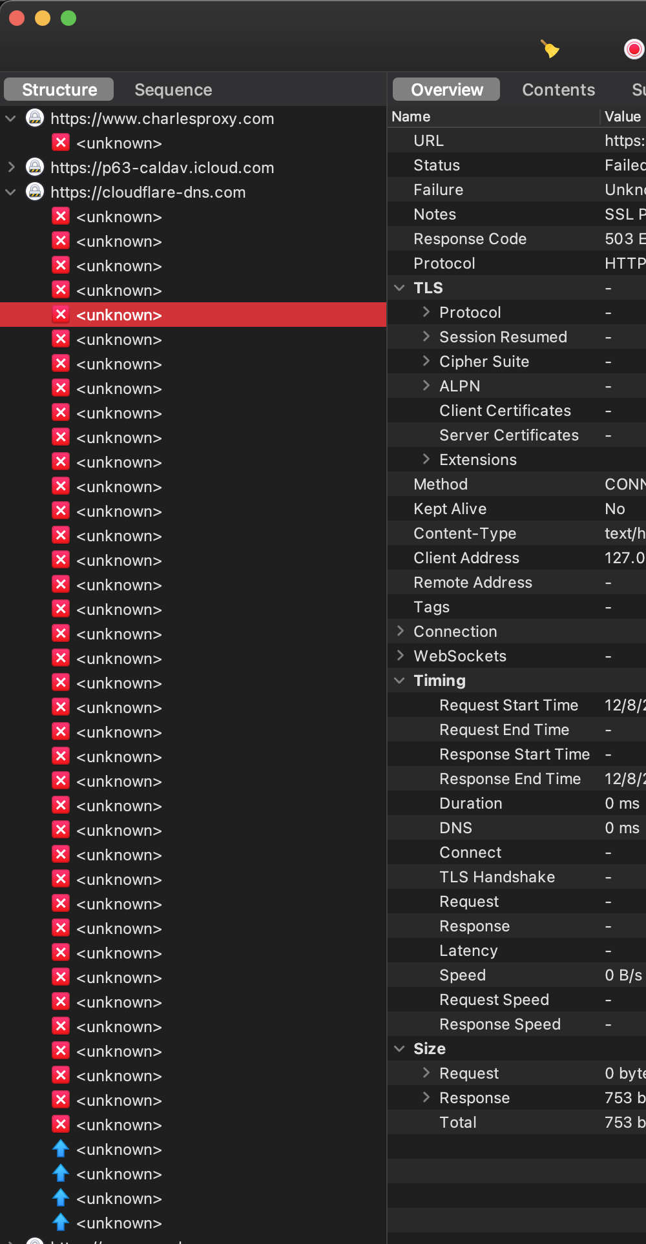Collapse the www.charlesproxy.com host node

[x=10, y=119]
